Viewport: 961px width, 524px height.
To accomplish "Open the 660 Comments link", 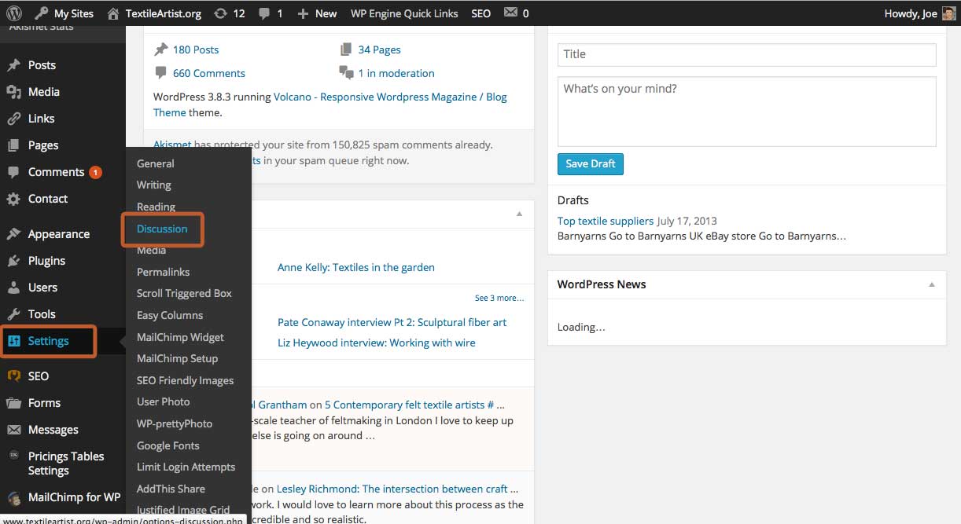I will click(x=209, y=73).
